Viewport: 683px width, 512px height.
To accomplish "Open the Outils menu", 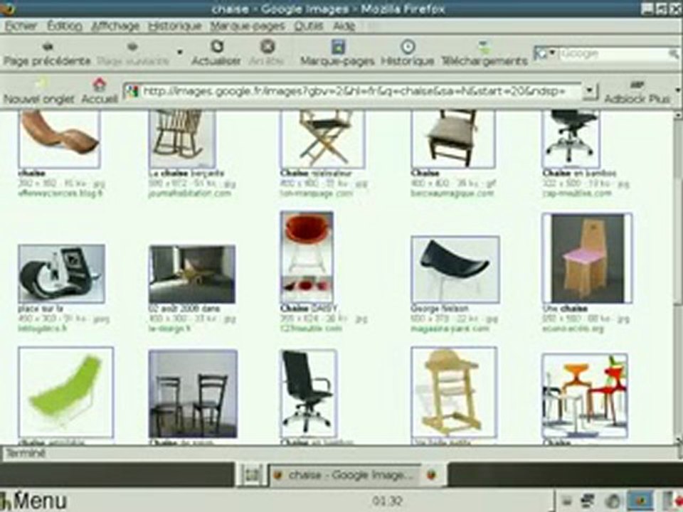I will [x=309, y=26].
